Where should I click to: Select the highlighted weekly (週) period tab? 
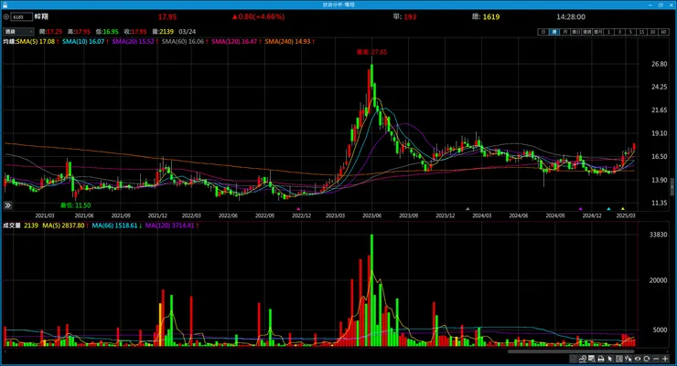tap(553, 32)
